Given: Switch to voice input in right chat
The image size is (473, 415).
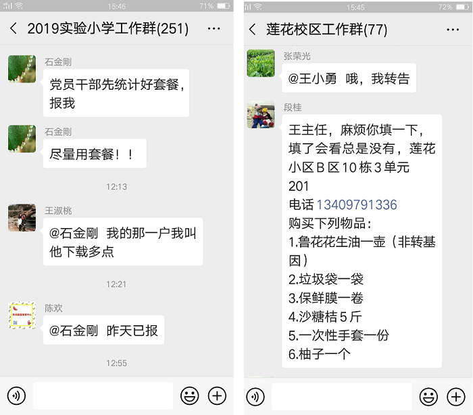Looking at the screenshot, I should pyautogui.click(x=255, y=397).
